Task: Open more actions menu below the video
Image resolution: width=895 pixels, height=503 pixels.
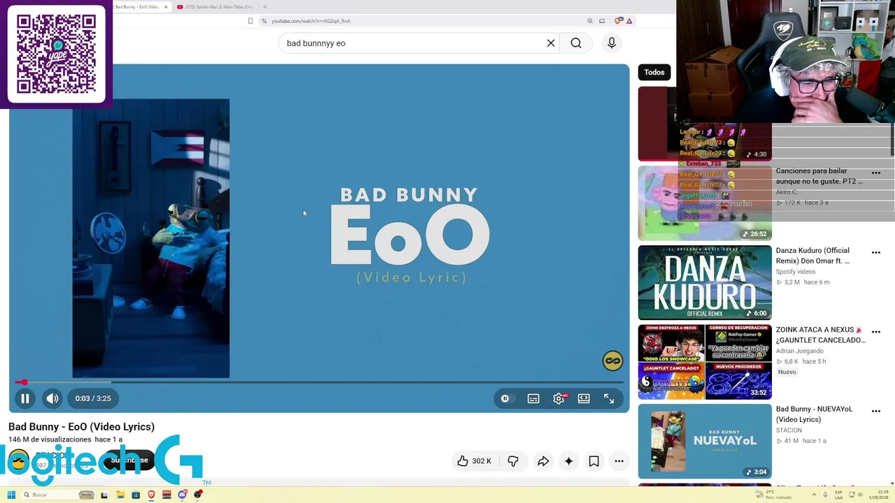Action: coord(619,461)
